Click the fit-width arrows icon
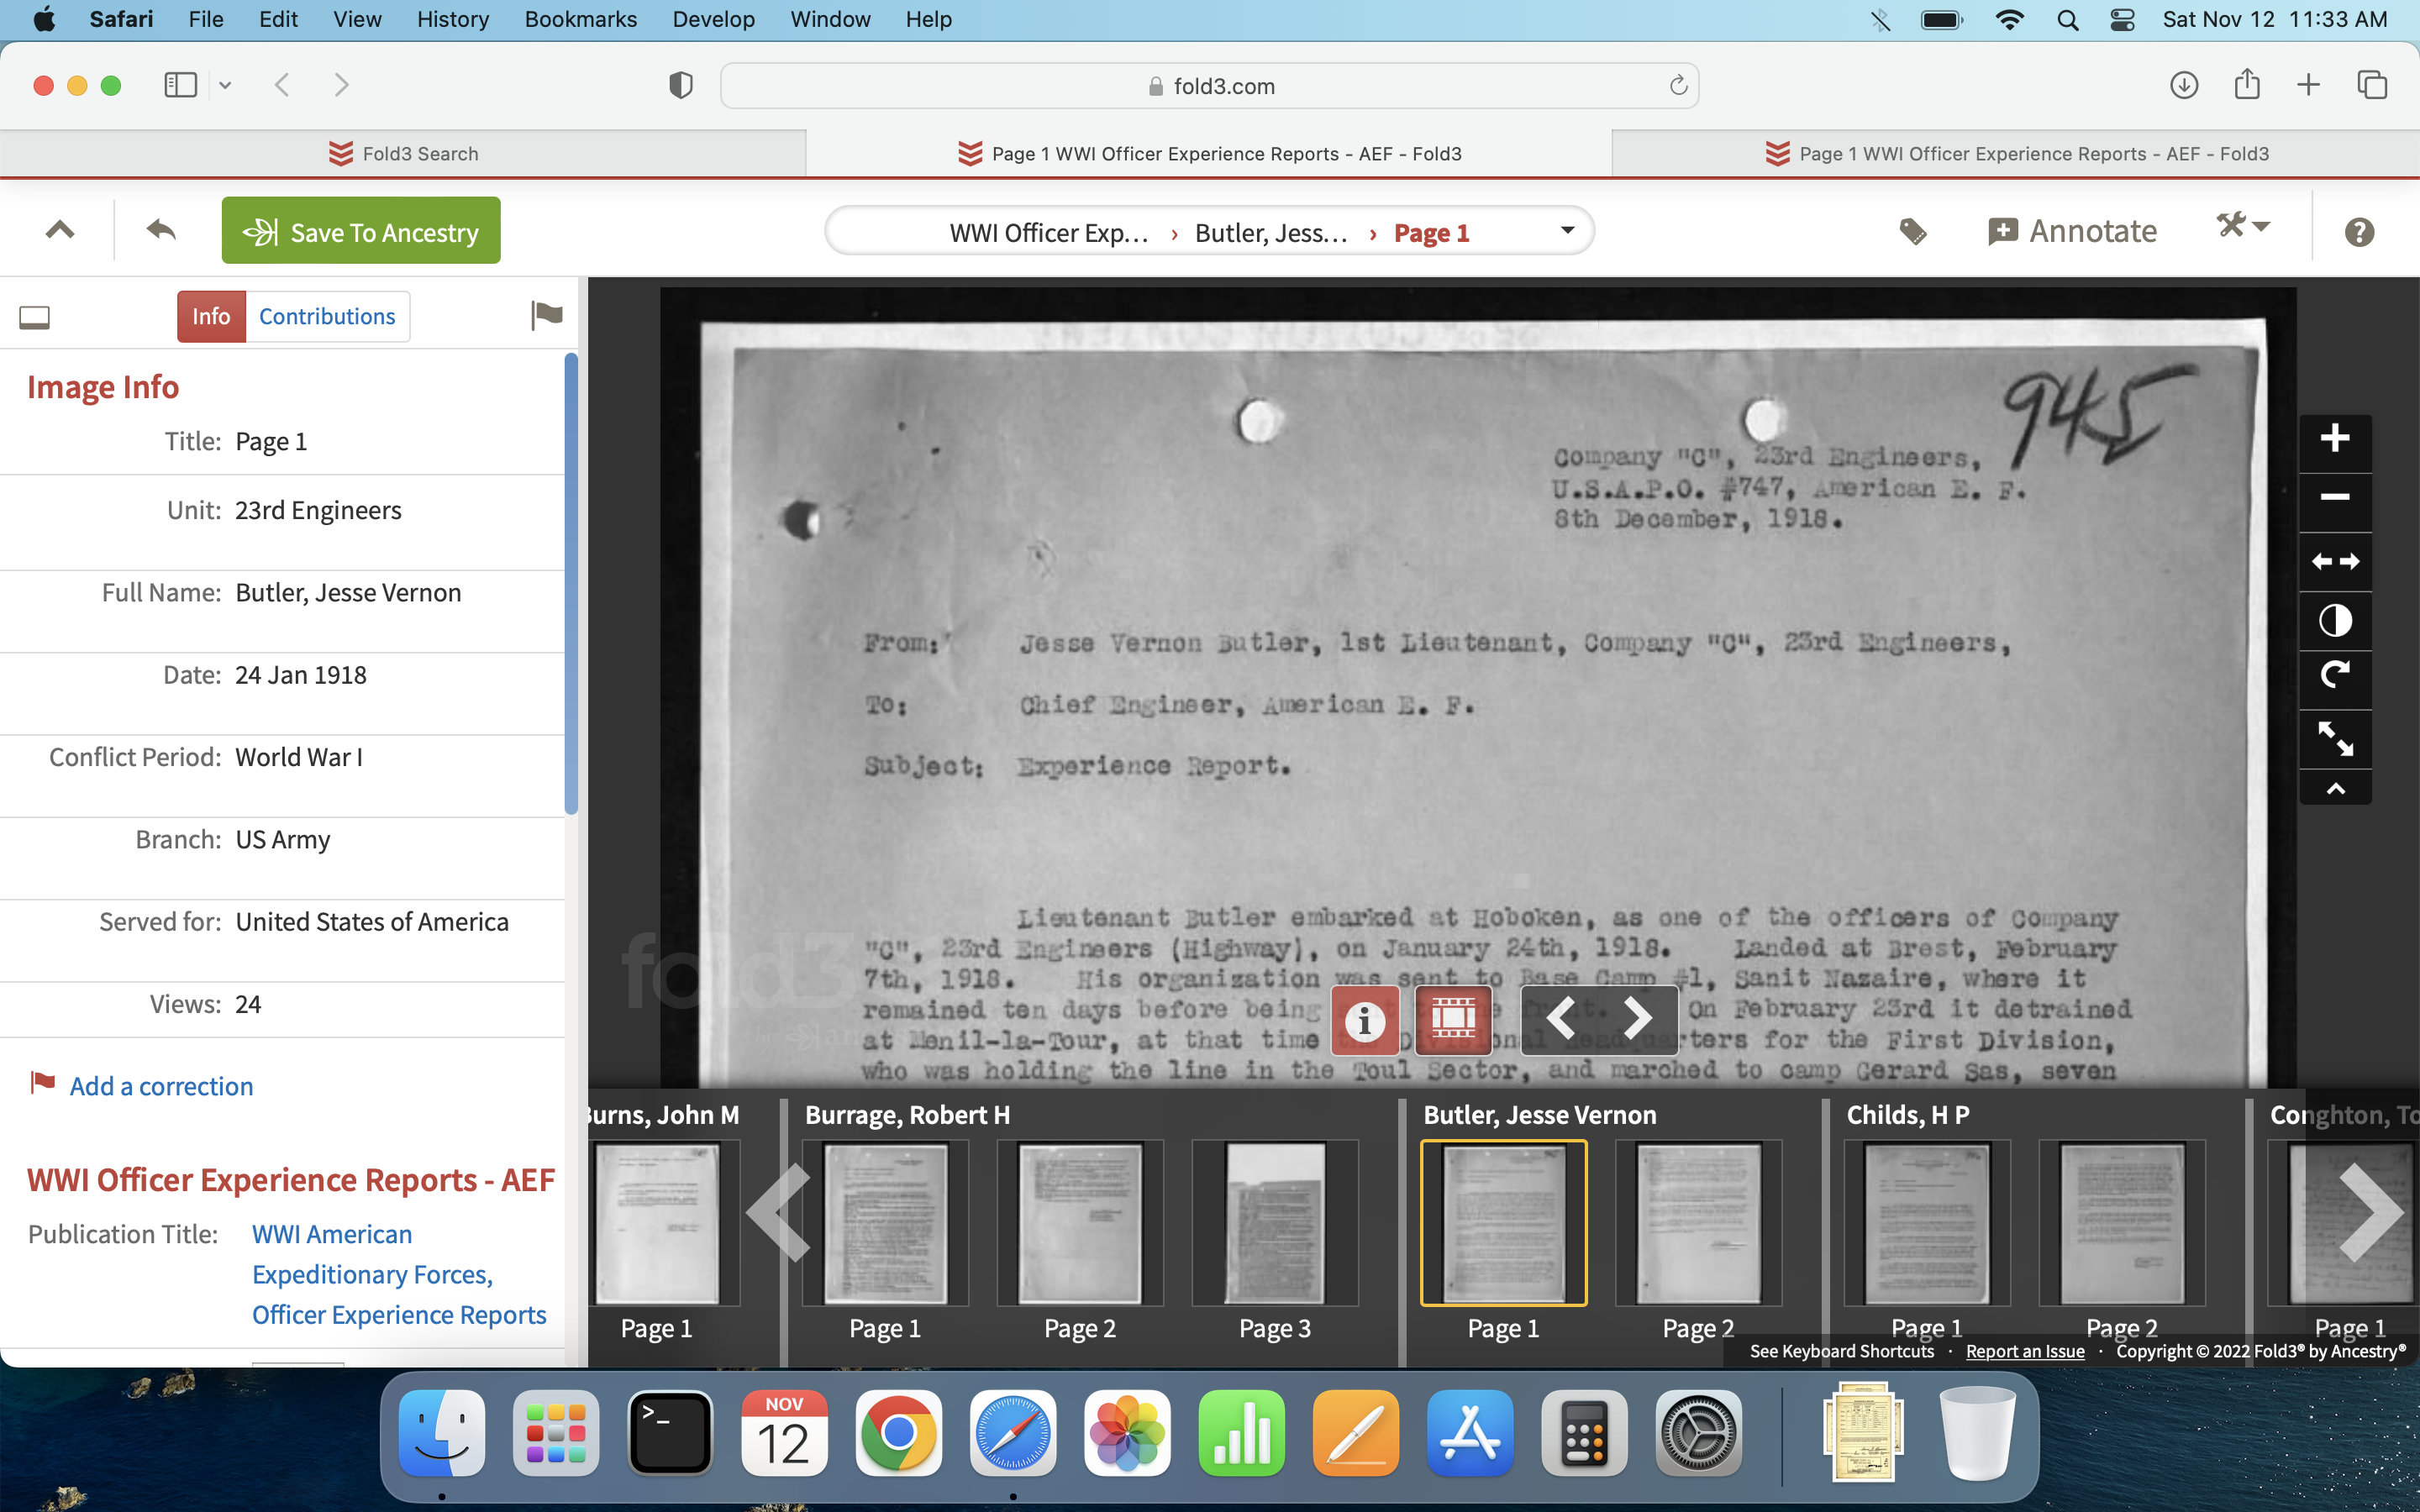The height and width of the screenshot is (1512, 2420). 2334,561
